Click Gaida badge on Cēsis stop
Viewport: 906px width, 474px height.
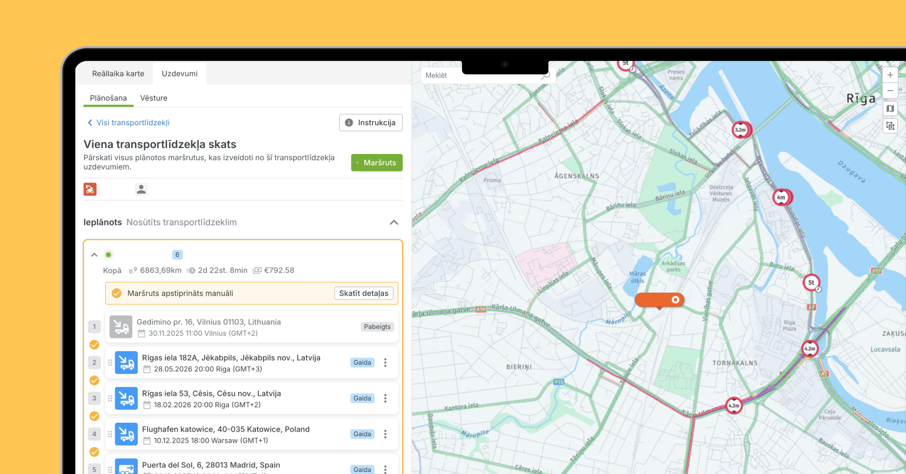pos(362,399)
